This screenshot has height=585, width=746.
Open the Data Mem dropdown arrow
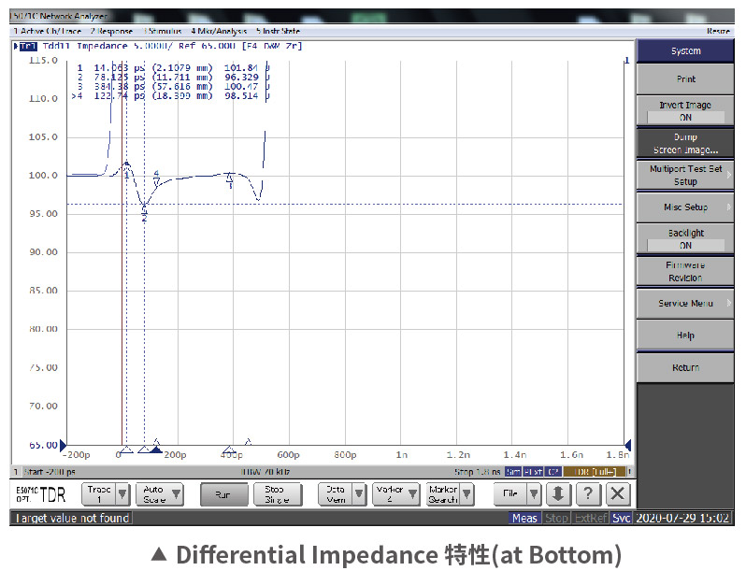tap(359, 494)
